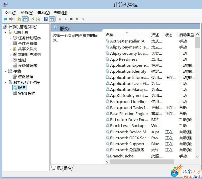Viewport: 202px width, 179px height.
Task: Click the Start service play icon
Action: pyautogui.click(x=60, y=19)
